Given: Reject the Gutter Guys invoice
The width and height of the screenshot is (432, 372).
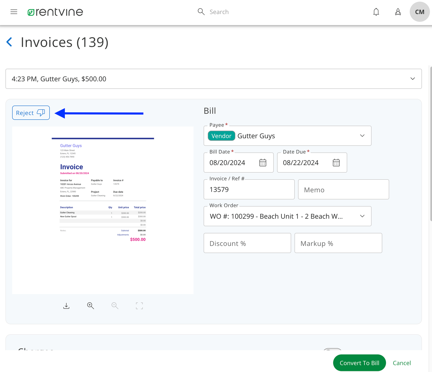Looking at the screenshot, I should tap(31, 113).
